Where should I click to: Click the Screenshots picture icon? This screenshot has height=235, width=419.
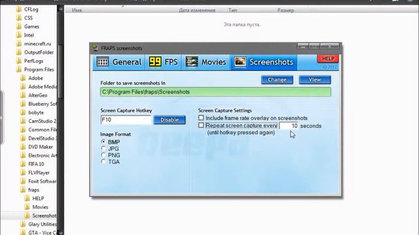(x=240, y=62)
